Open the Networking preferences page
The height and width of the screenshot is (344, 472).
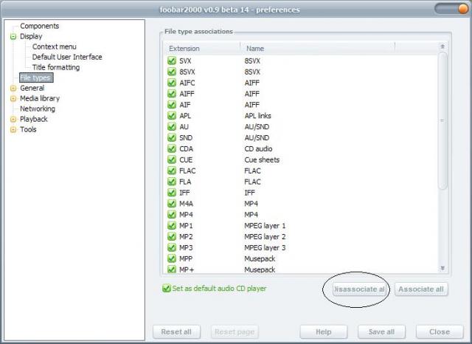click(38, 109)
